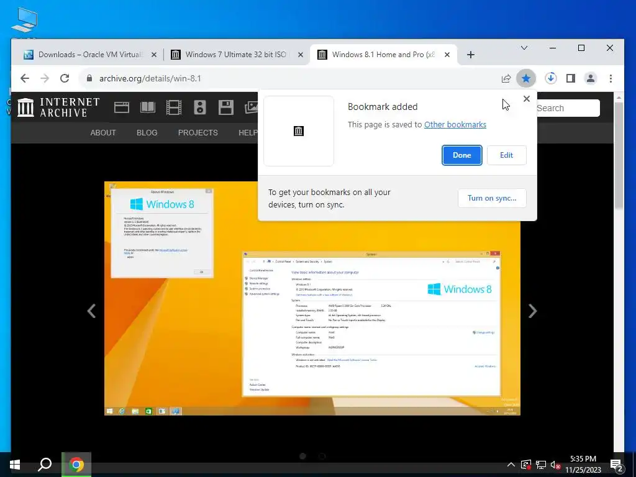Click the Chrome taskbar icon
The width and height of the screenshot is (636, 477).
tap(76, 465)
